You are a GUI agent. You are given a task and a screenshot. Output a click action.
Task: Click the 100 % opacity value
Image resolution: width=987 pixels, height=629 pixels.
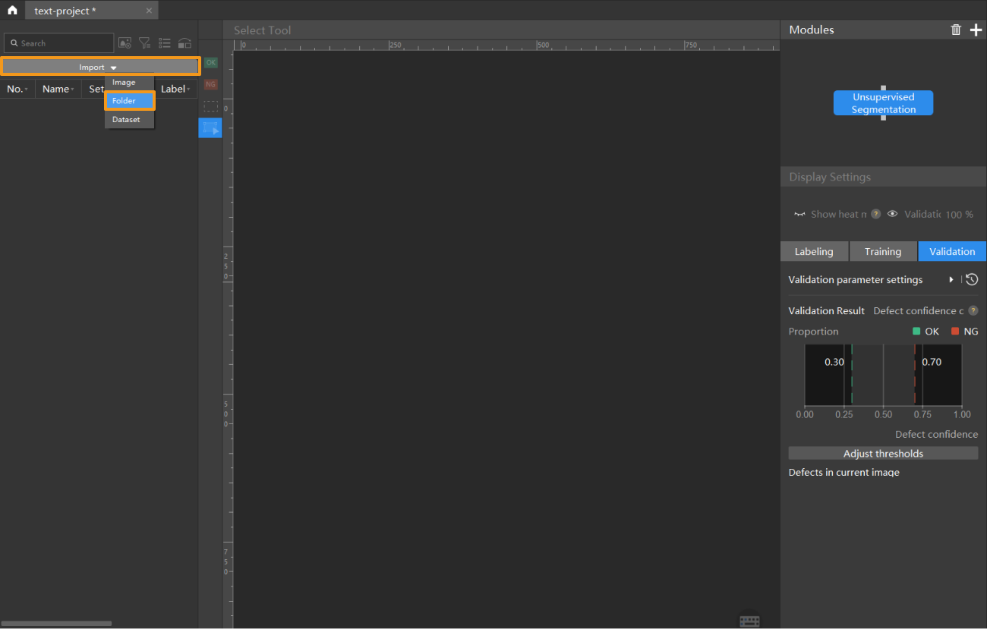tap(959, 215)
